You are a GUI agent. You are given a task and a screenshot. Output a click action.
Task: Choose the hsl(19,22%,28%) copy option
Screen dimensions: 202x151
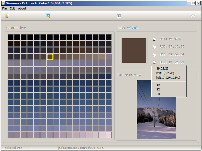tap(169, 78)
